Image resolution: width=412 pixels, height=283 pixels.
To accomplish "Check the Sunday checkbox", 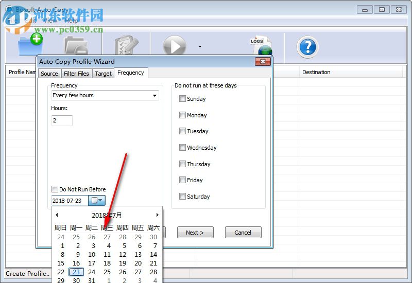I will [182, 99].
